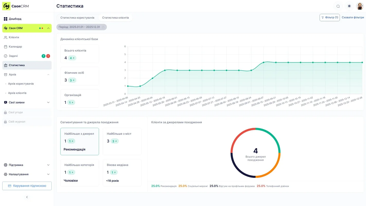The width and height of the screenshot is (366, 206).
Task: Open the Календар icon in sidebar
Action: (x=6, y=46)
